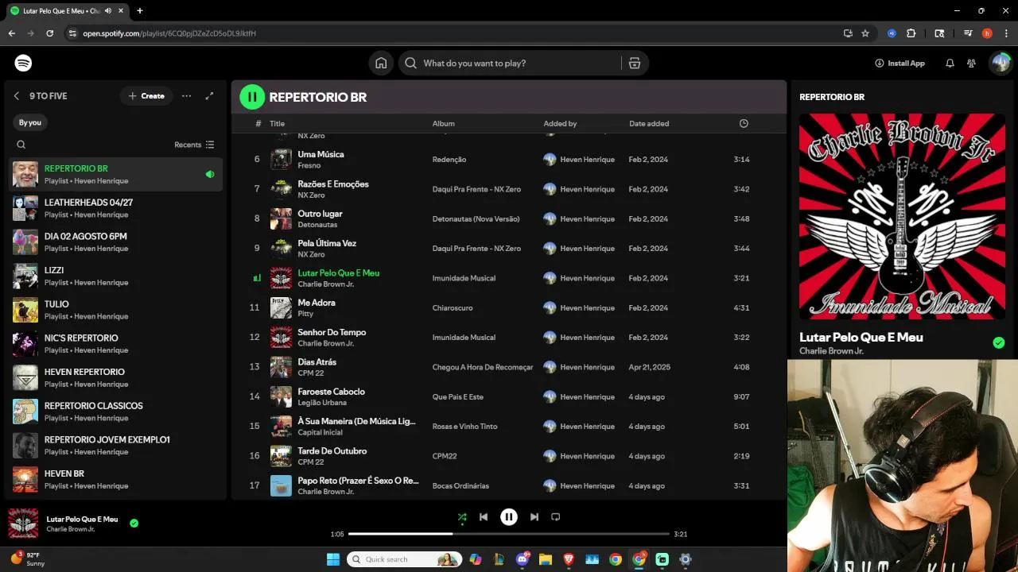Click the taskbar Quick search box
The height and width of the screenshot is (572, 1018).
pos(405,559)
